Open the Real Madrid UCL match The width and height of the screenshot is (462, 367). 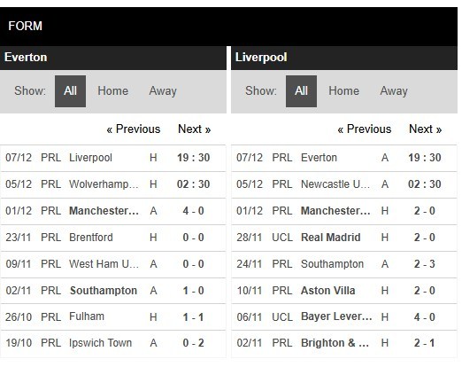click(344, 238)
